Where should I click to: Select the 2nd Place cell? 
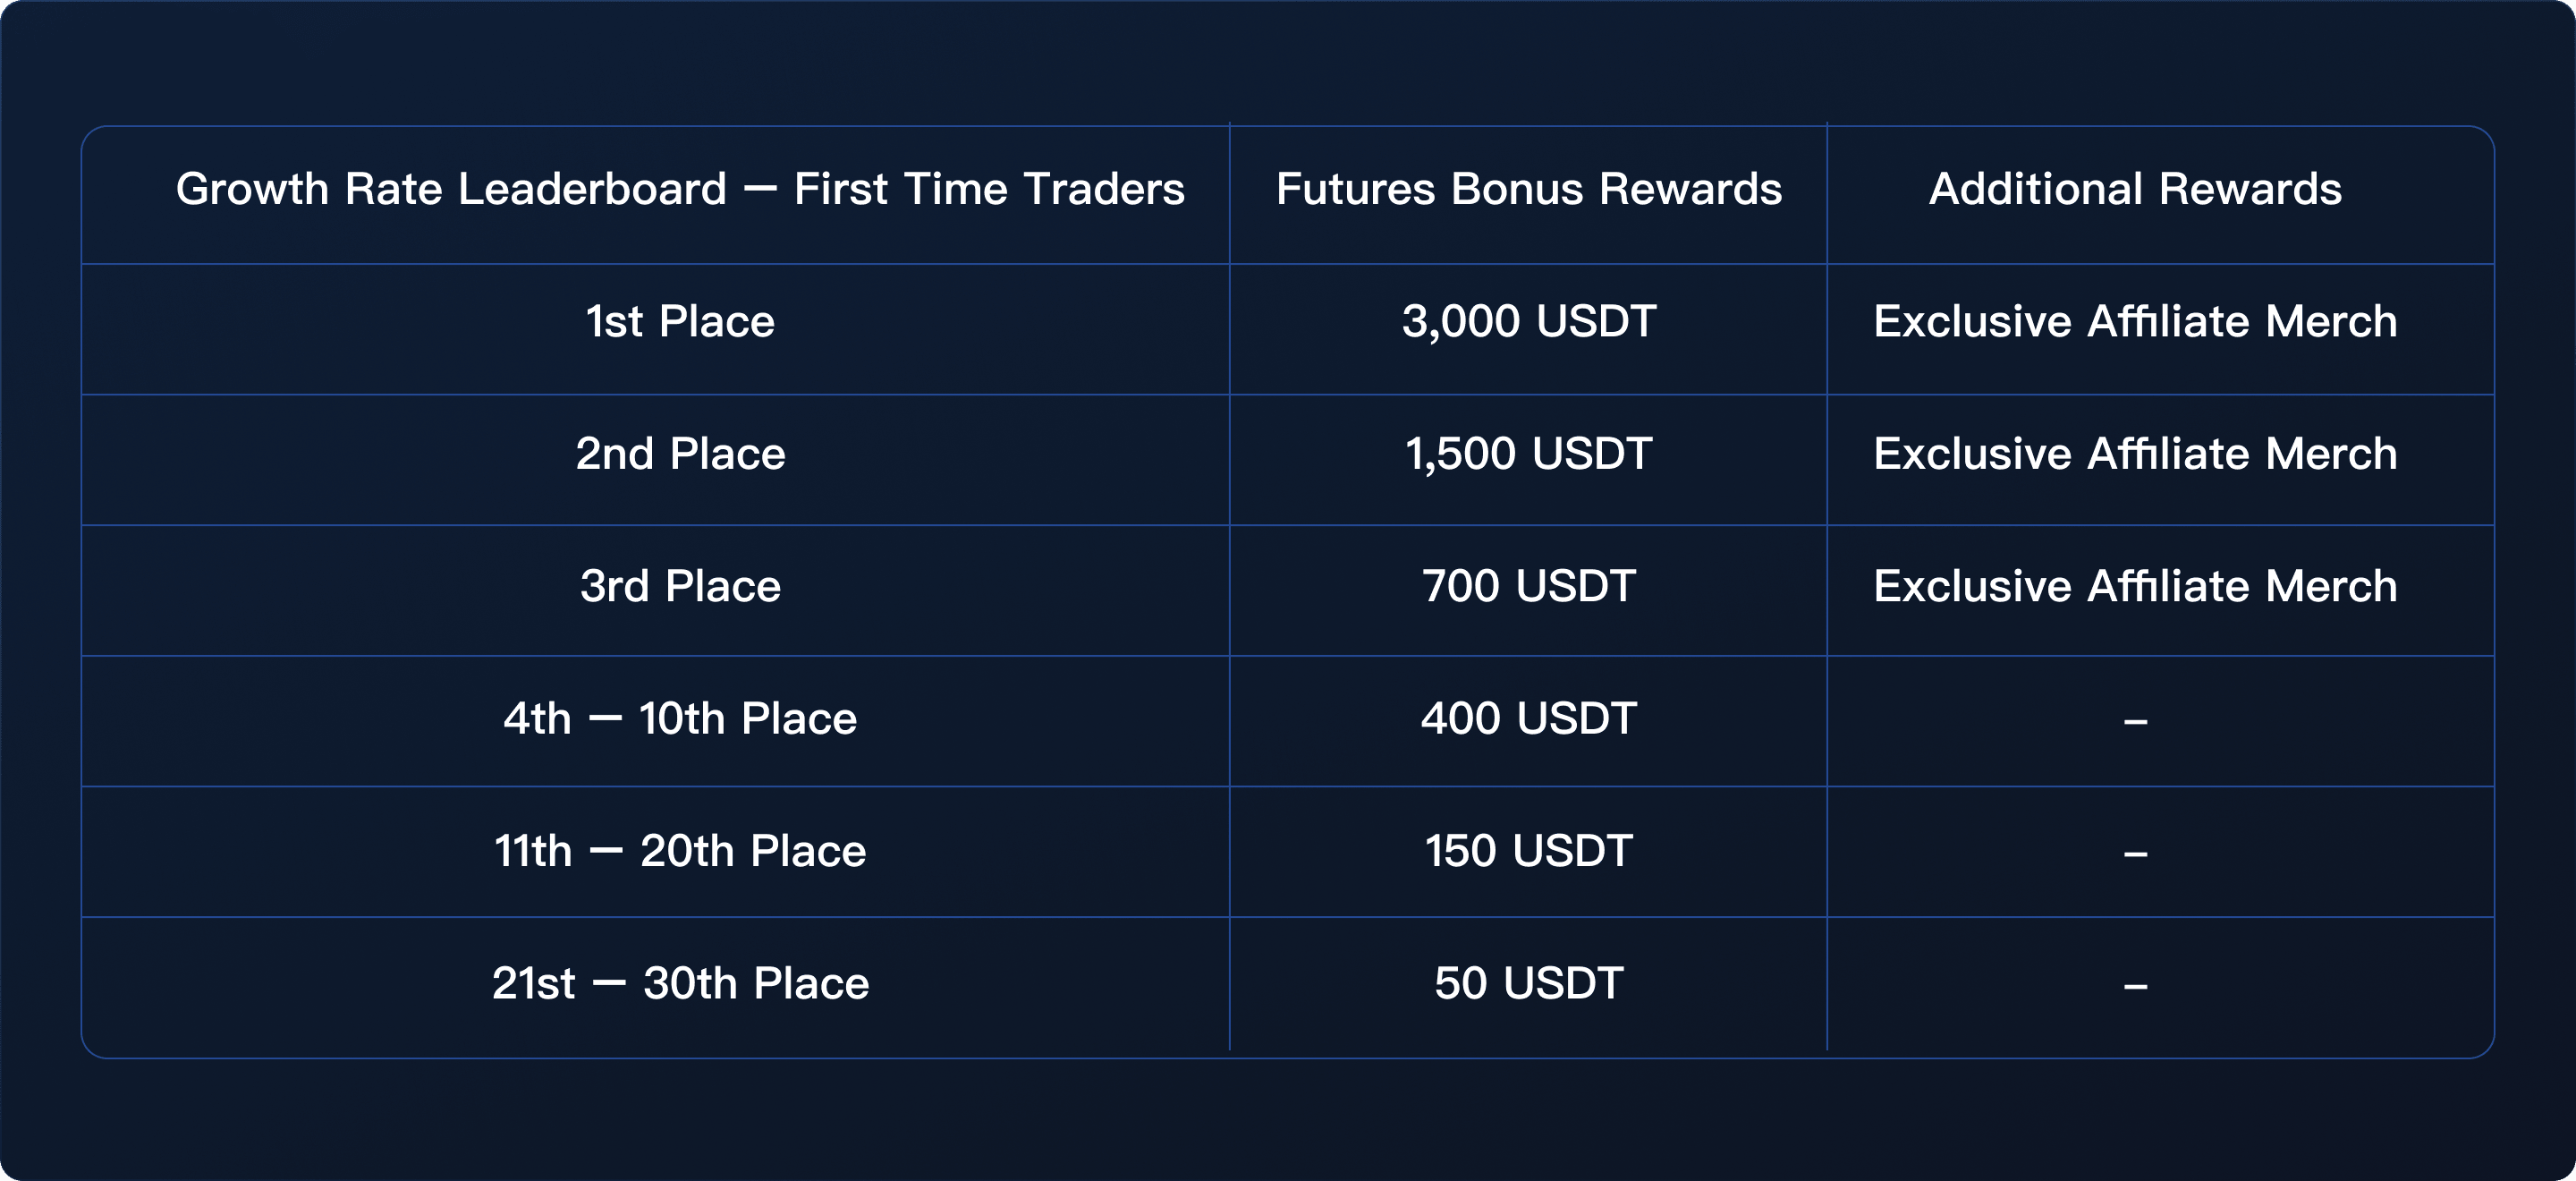(x=680, y=454)
